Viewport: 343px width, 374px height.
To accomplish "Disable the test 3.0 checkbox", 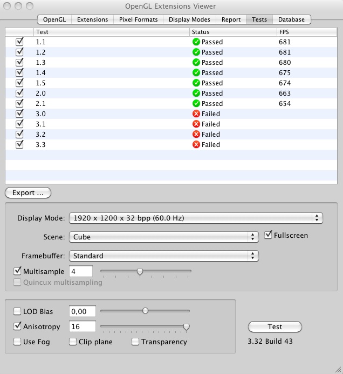I will pos(19,114).
